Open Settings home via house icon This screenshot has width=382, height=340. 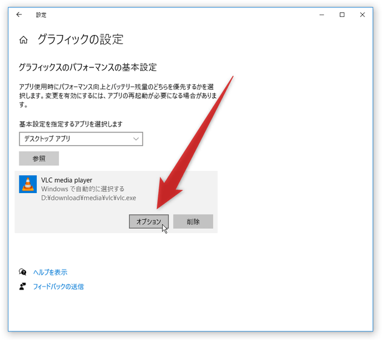24,39
